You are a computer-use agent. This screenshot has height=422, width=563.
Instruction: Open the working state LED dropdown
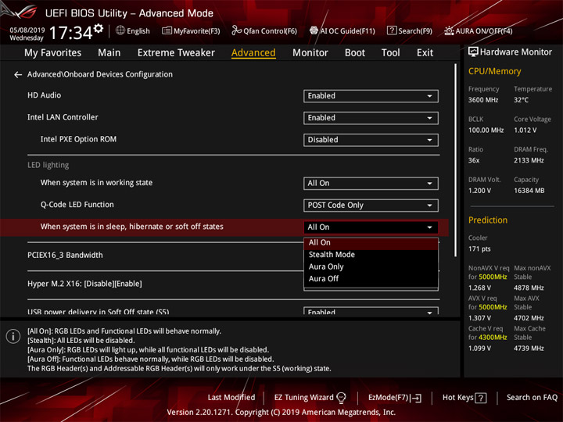(x=371, y=184)
